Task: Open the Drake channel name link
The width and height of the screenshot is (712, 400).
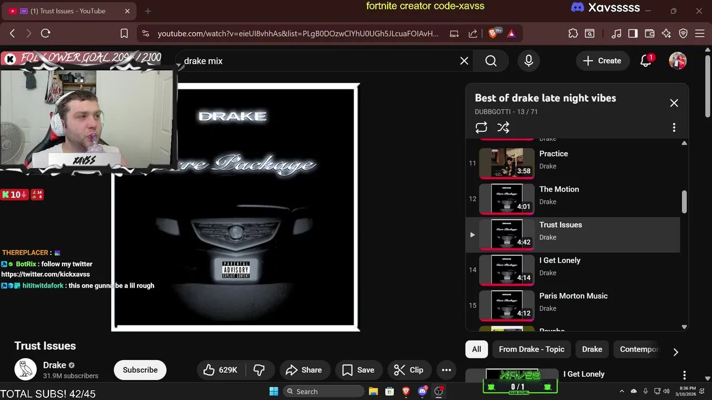Action: pyautogui.click(x=55, y=365)
